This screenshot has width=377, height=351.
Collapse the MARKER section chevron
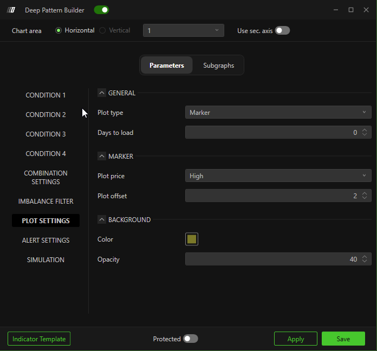click(x=102, y=157)
